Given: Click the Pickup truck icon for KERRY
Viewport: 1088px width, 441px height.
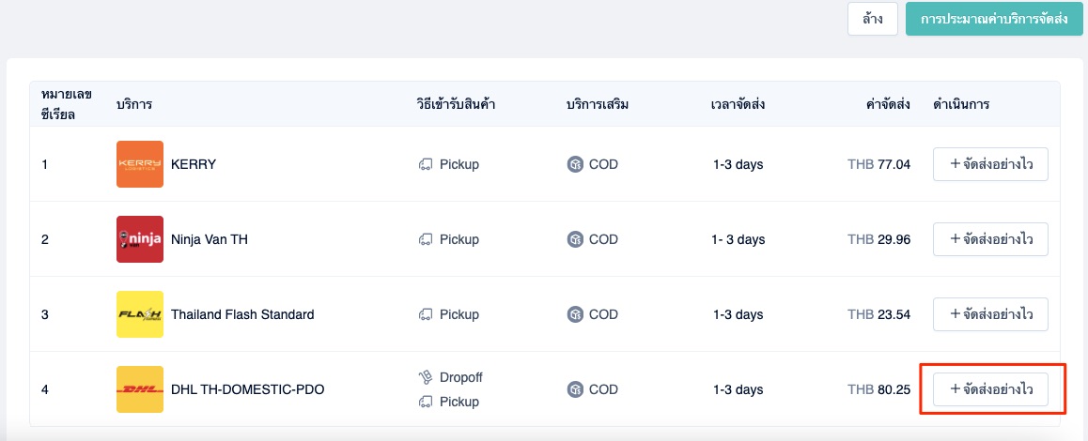Looking at the screenshot, I should pos(426,164).
